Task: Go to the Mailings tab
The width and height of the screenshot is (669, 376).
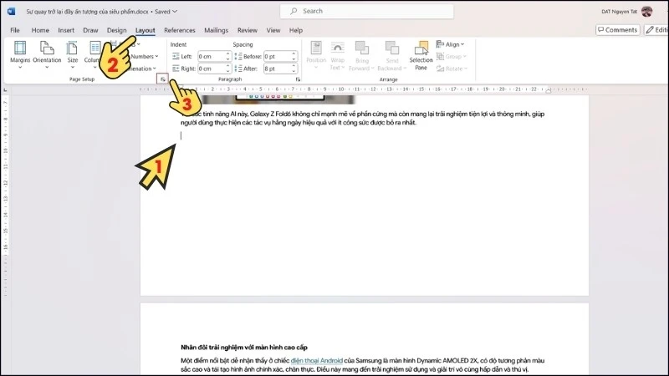Action: (x=215, y=30)
